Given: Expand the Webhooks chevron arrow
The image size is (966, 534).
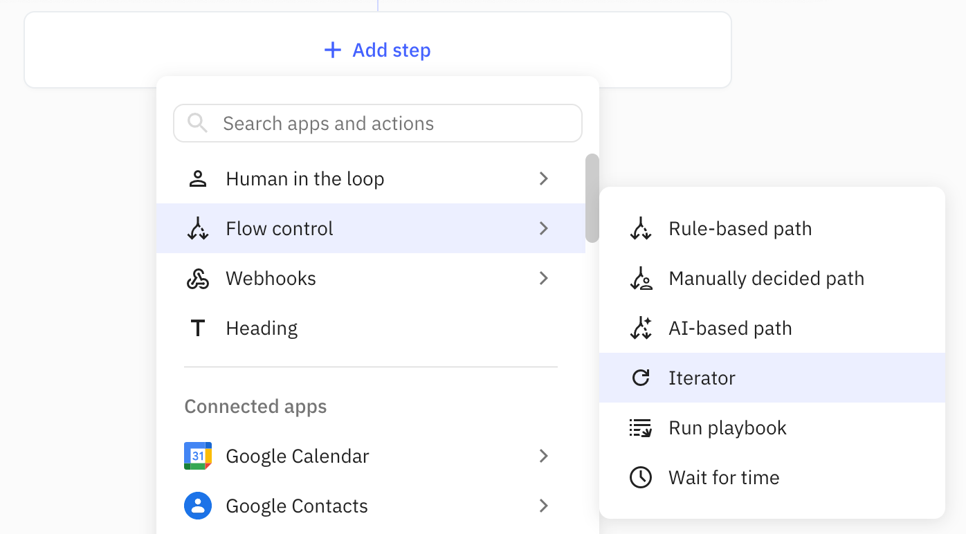Looking at the screenshot, I should point(544,278).
